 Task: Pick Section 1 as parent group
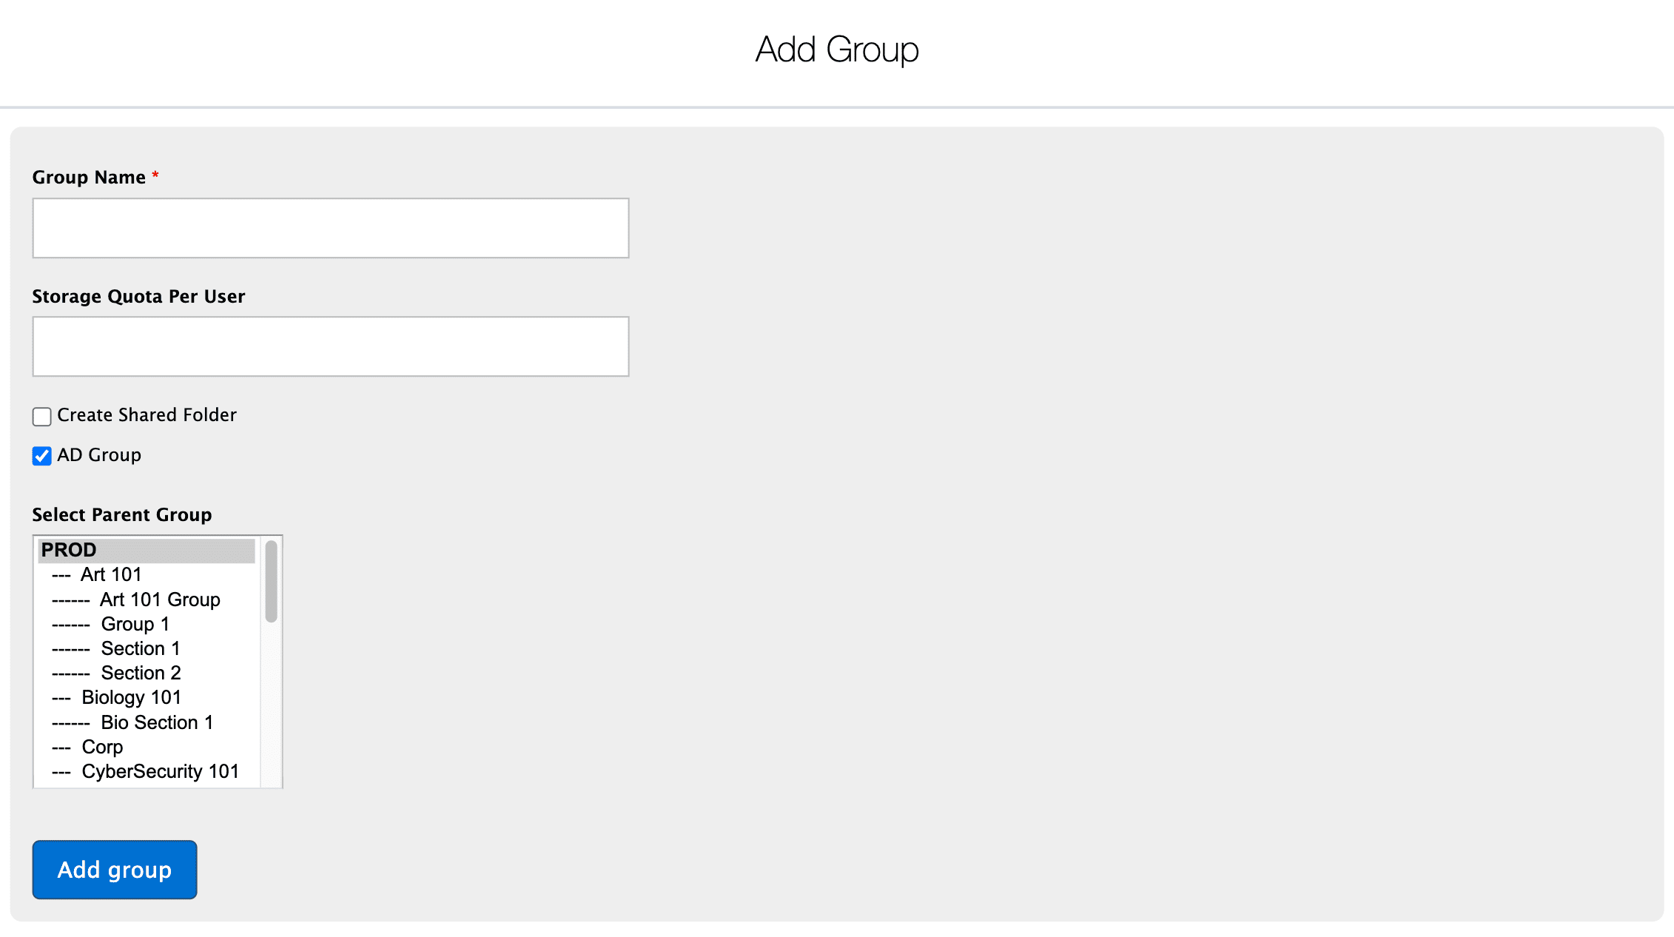pyautogui.click(x=141, y=648)
